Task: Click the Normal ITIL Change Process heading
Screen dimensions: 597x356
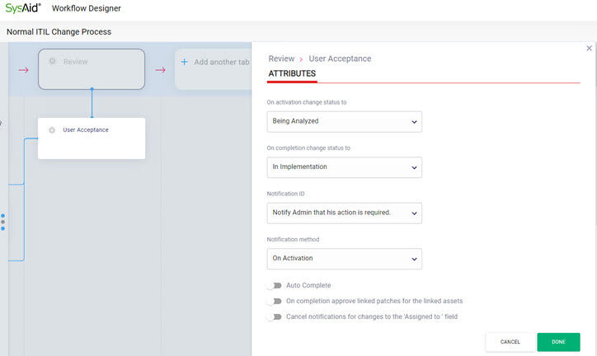Action: (x=59, y=32)
